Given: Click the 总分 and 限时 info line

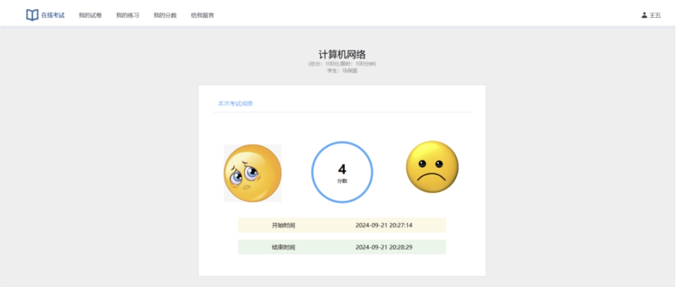Looking at the screenshot, I should 342,64.
